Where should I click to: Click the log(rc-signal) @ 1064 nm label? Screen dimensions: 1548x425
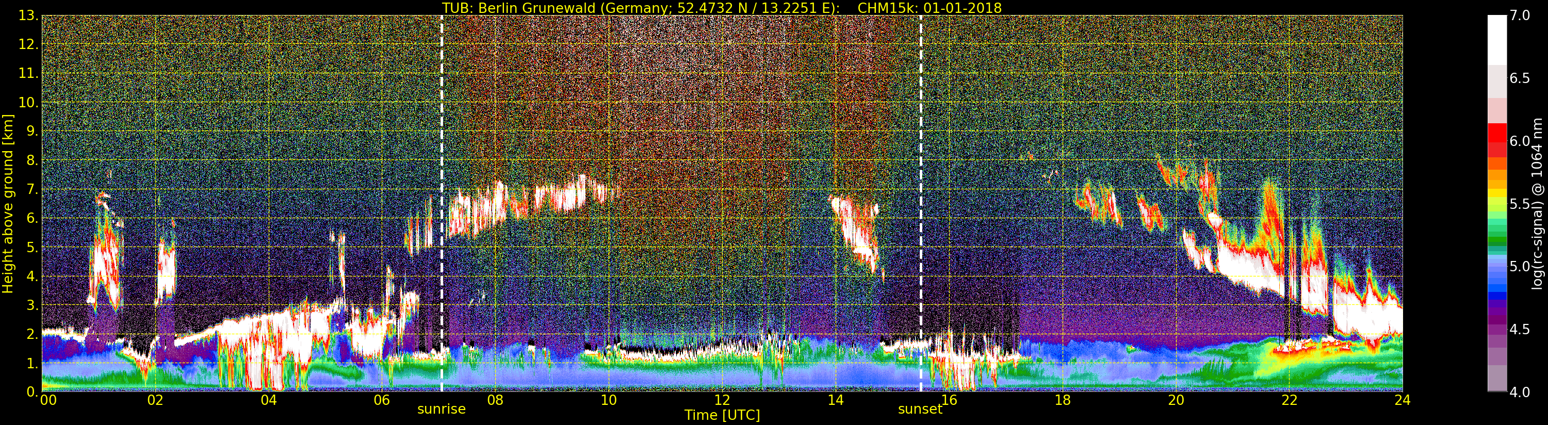coord(1538,203)
